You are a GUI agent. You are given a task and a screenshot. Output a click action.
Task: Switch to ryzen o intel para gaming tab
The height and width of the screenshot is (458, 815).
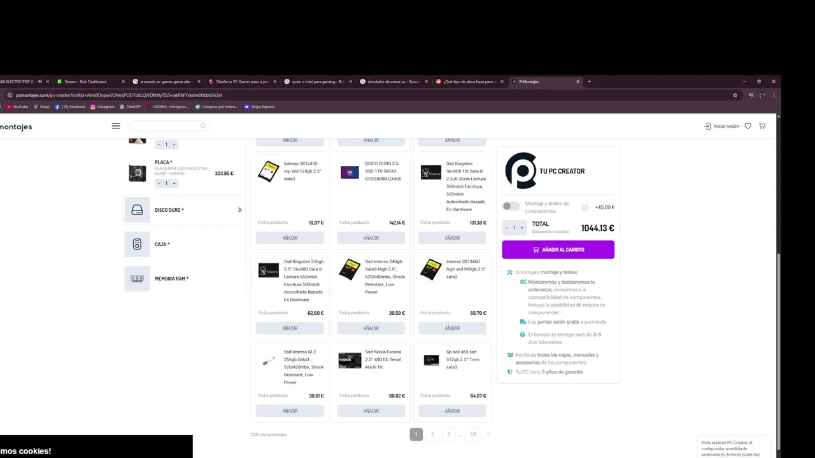tap(318, 81)
